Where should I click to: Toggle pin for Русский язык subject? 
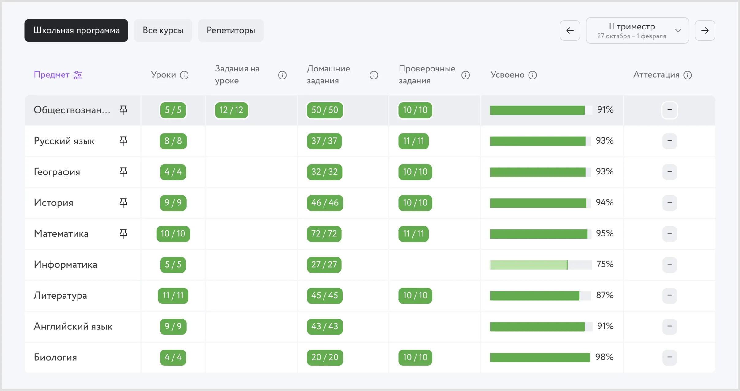(123, 141)
